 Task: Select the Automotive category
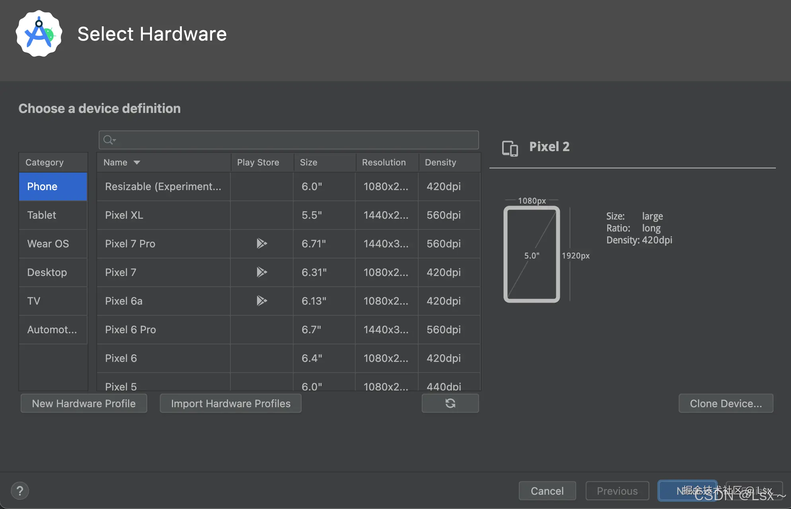53,330
